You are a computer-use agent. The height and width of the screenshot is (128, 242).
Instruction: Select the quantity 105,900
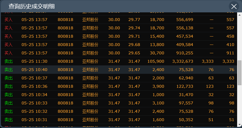coord(156,61)
